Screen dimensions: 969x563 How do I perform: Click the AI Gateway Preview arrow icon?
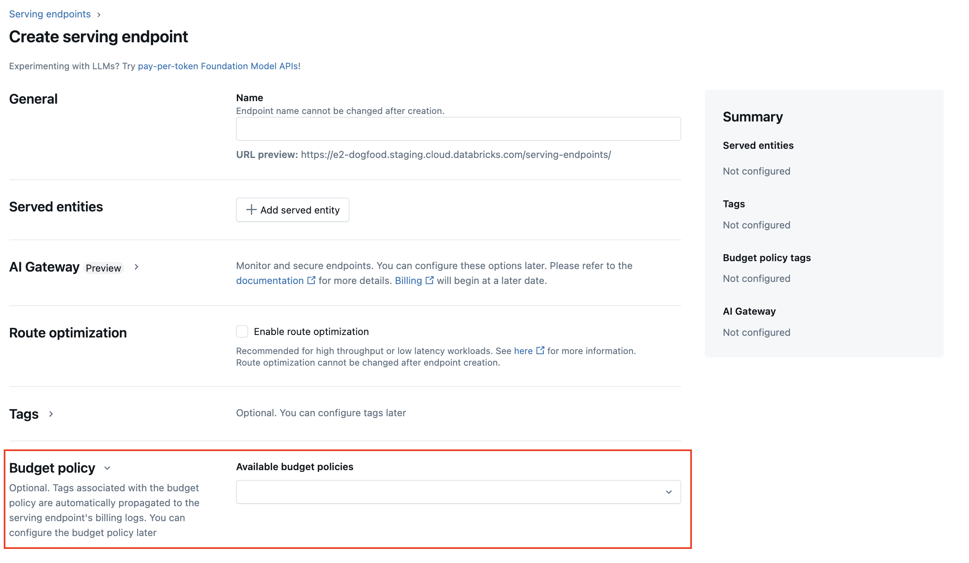coord(138,267)
